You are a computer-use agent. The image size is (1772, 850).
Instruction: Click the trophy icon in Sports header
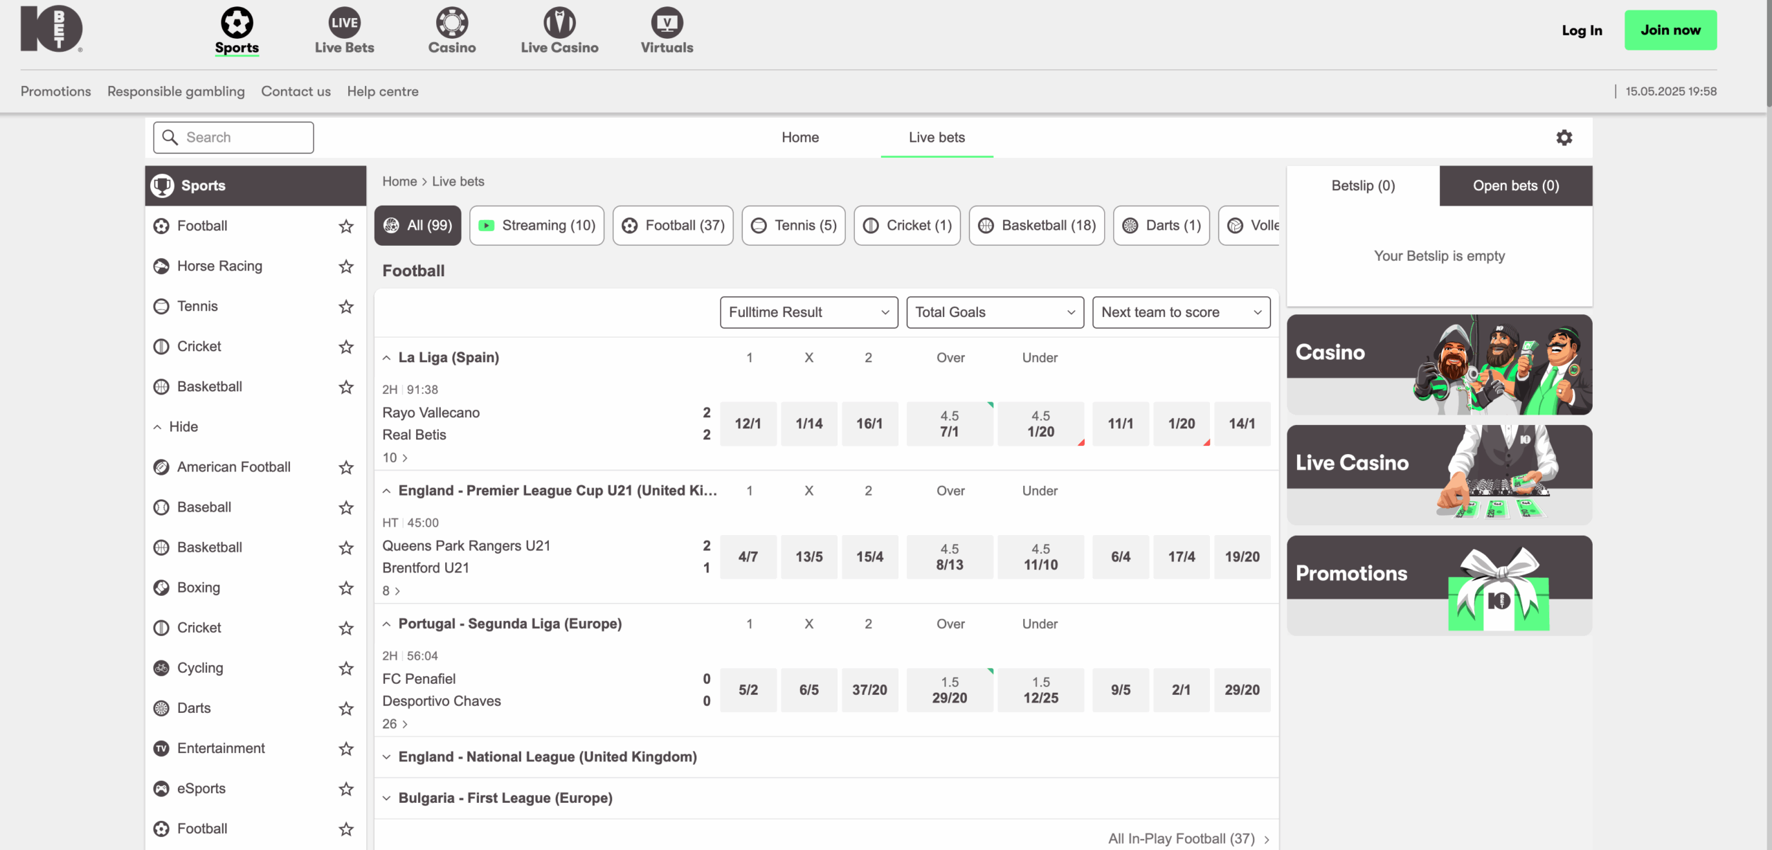pyautogui.click(x=162, y=186)
